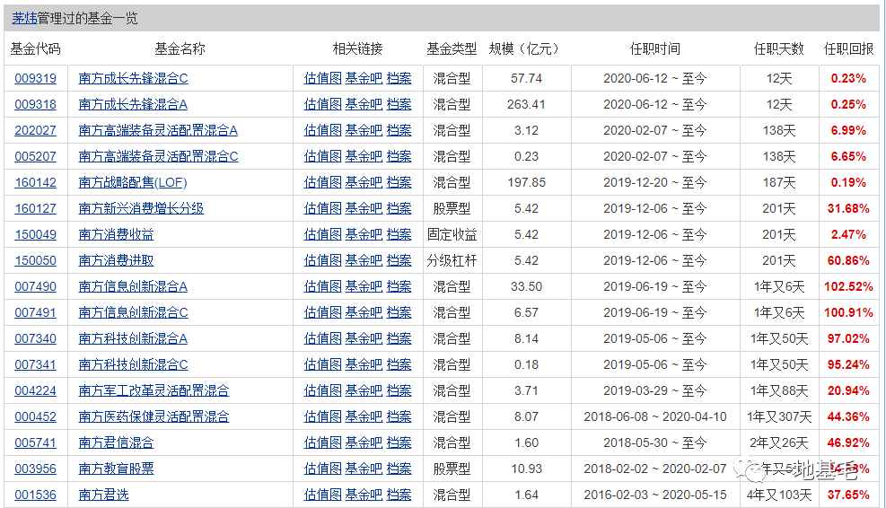The image size is (886, 508).
Task: Open 南方教育股票 fund link
Action: click(116, 469)
